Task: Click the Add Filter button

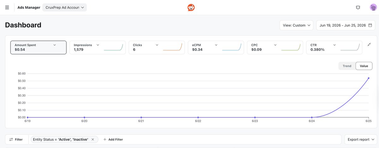Action: pos(113,139)
